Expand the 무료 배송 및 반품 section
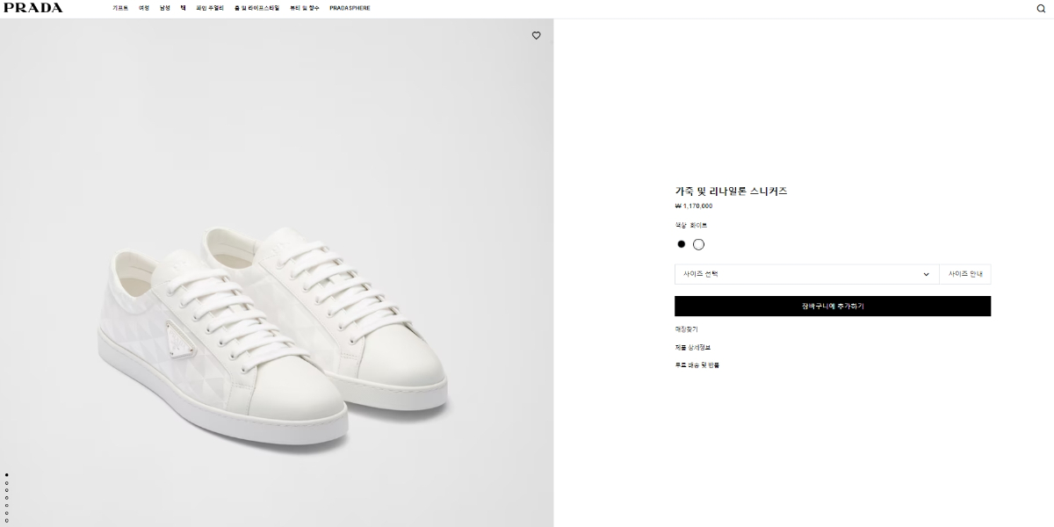This screenshot has width=1054, height=527. pyautogui.click(x=697, y=365)
